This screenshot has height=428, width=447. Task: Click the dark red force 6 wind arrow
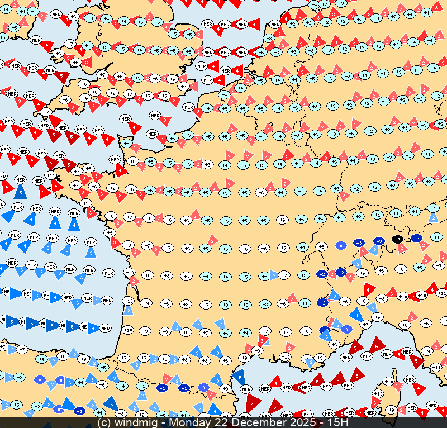[377, 345]
